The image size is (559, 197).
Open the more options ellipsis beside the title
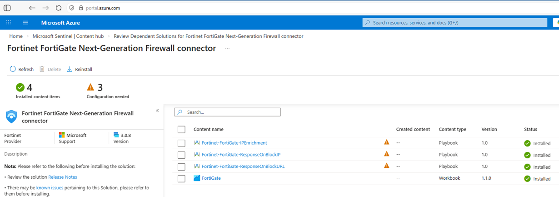[227, 48]
